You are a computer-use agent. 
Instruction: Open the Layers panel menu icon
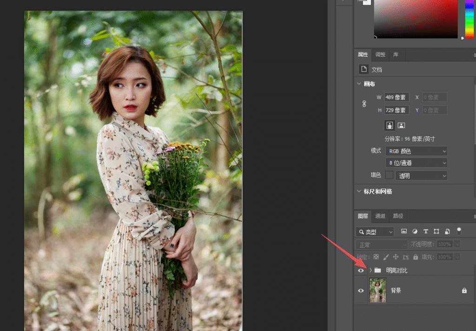pyautogui.click(x=475, y=216)
